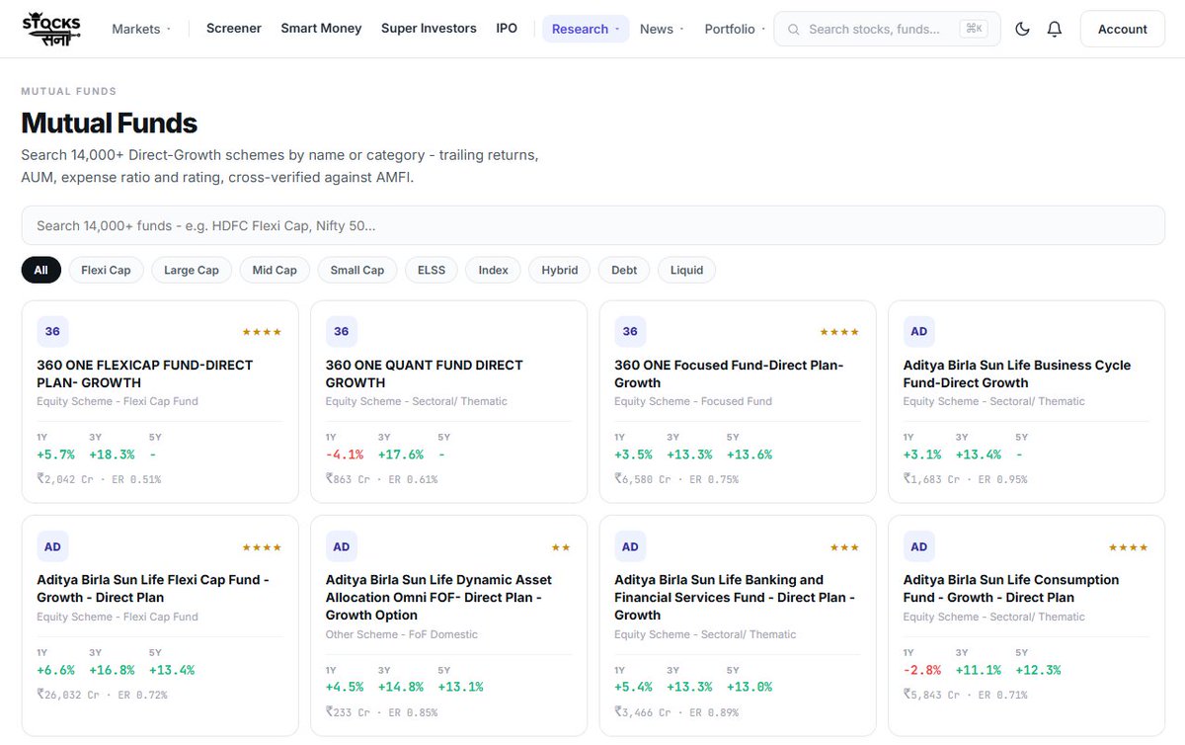This screenshot has height=745, width=1185.
Task: Filter by Index category
Action: tap(494, 270)
